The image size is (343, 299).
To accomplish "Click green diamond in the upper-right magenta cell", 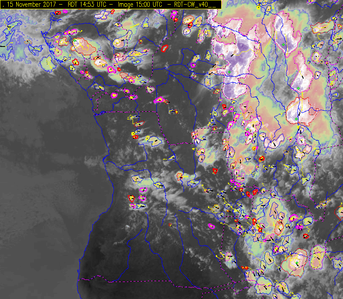I will pyautogui.click(x=283, y=44).
